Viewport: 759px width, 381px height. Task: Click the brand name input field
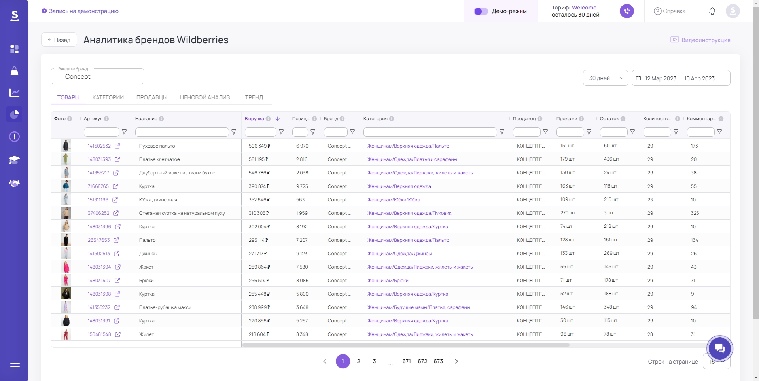[97, 76]
